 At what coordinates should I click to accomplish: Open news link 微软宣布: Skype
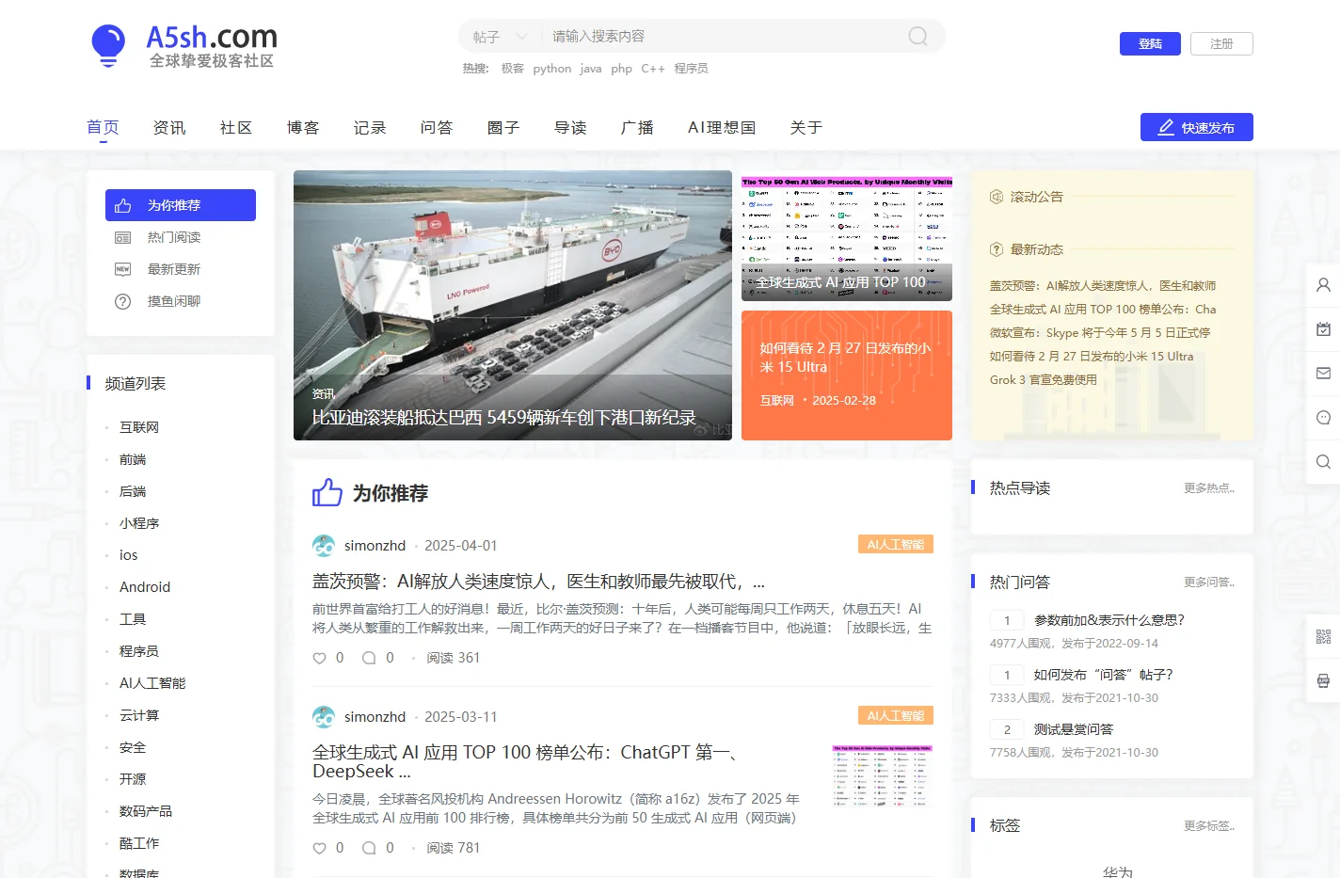point(1100,333)
